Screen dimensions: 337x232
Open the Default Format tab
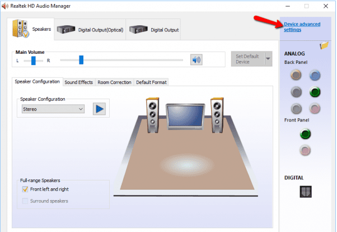tap(151, 82)
